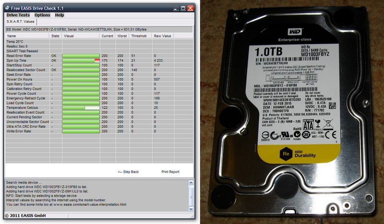Select the 'Spin Retry Count' row name

click(20, 84)
